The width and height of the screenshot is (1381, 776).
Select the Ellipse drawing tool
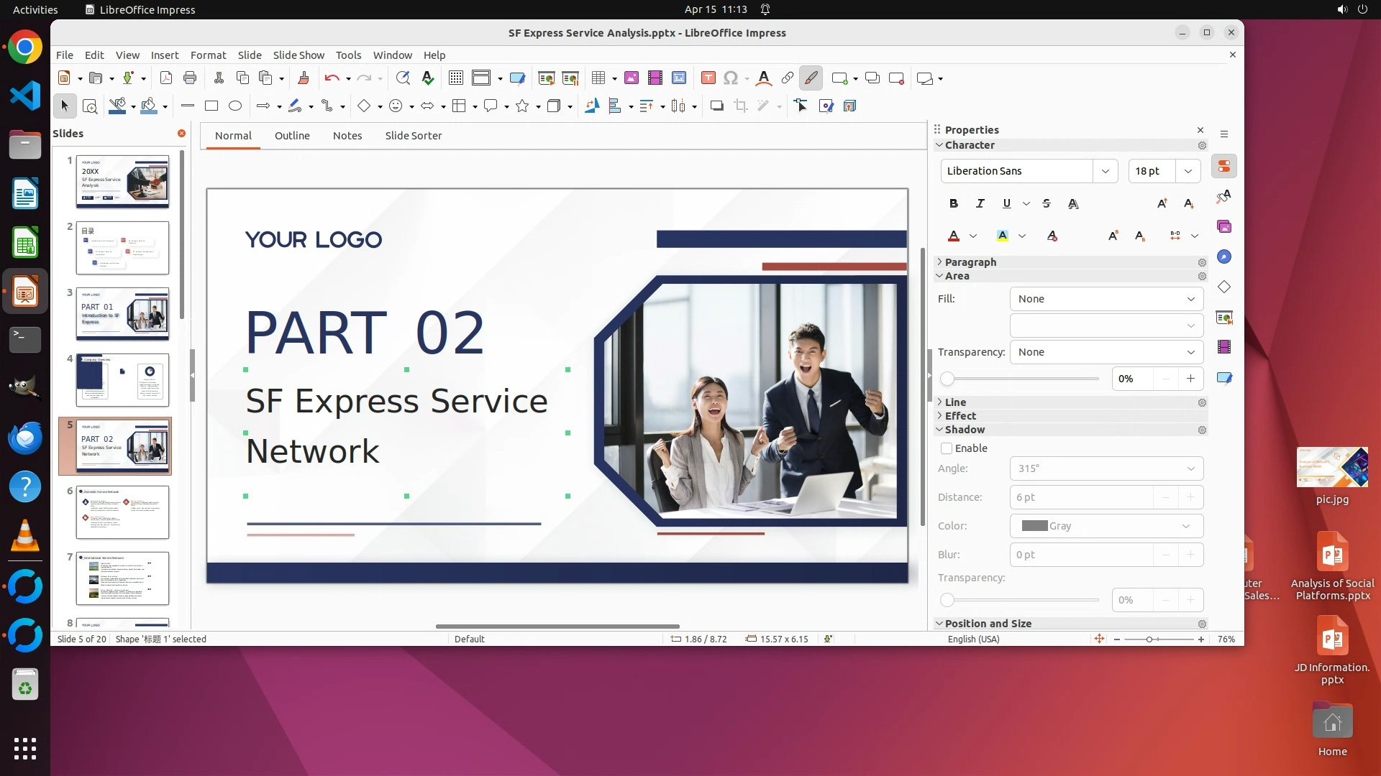tap(234, 106)
